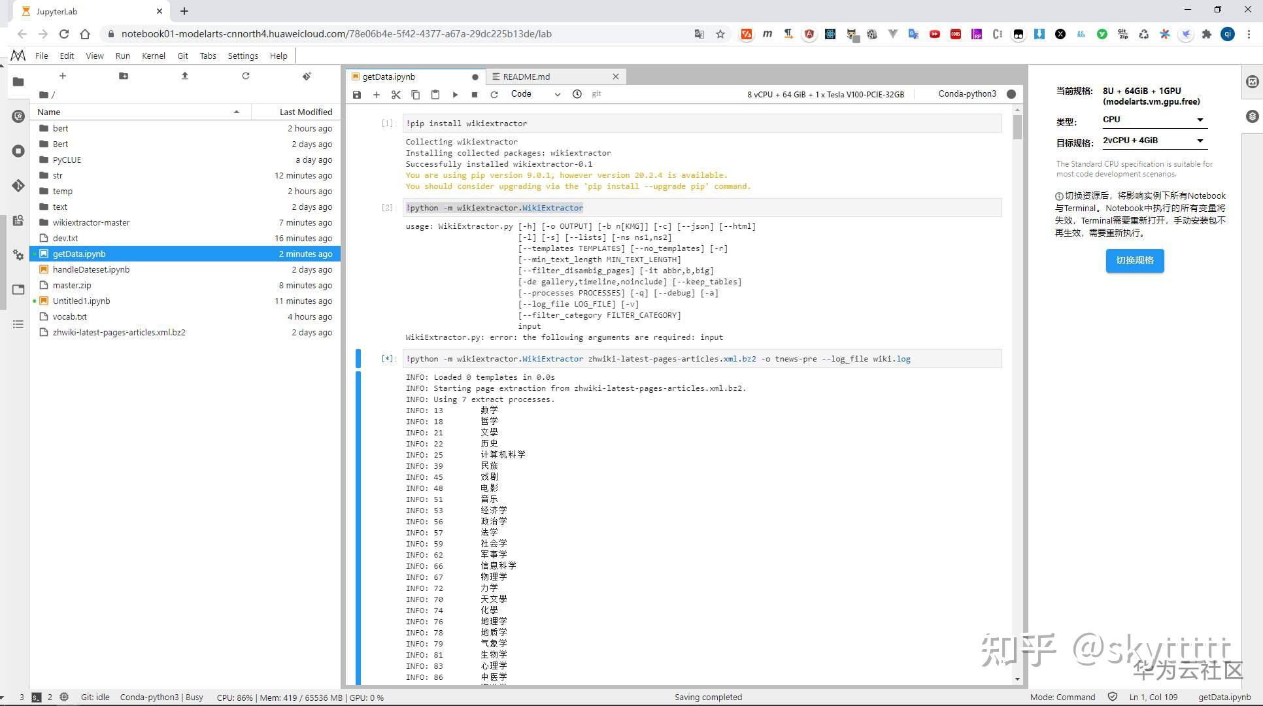Viewport: 1263px width, 706px height.
Task: Open cell type Code dropdown
Action: 535,94
